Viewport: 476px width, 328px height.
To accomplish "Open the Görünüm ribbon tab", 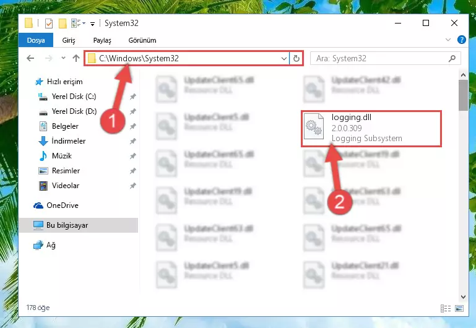I will click(x=142, y=40).
